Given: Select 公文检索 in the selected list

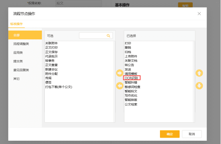Looking at the screenshot, I should [131, 104].
